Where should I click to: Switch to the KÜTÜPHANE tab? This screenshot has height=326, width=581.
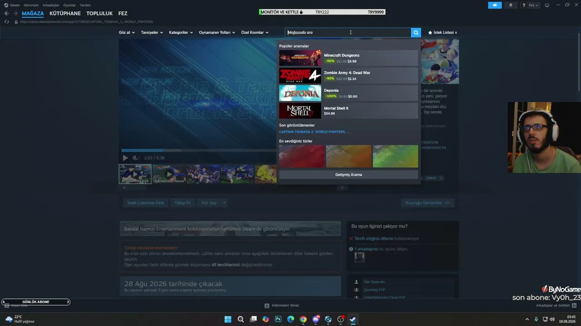pos(65,14)
